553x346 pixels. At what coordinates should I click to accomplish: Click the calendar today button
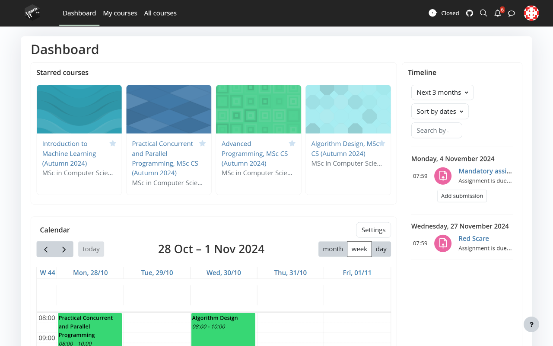pos(91,249)
